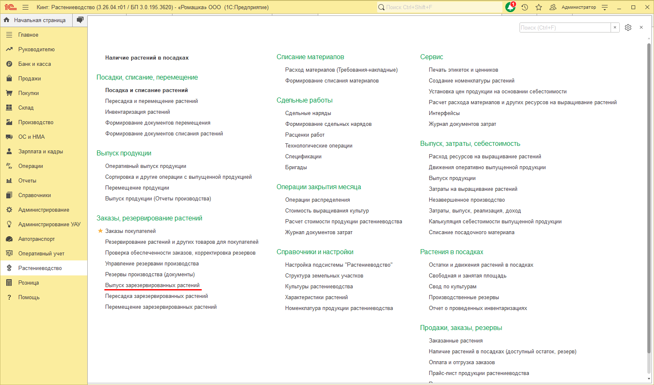The width and height of the screenshot is (654, 385).
Task: Open Операции распределения
Action: coord(318,200)
